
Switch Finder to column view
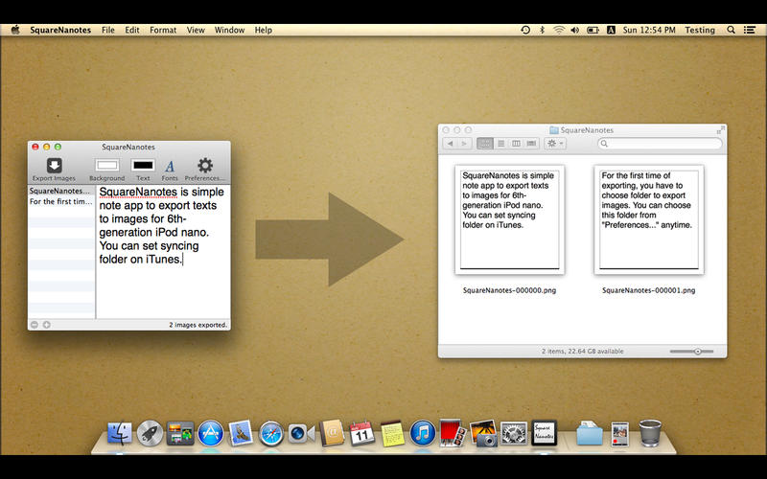click(516, 144)
